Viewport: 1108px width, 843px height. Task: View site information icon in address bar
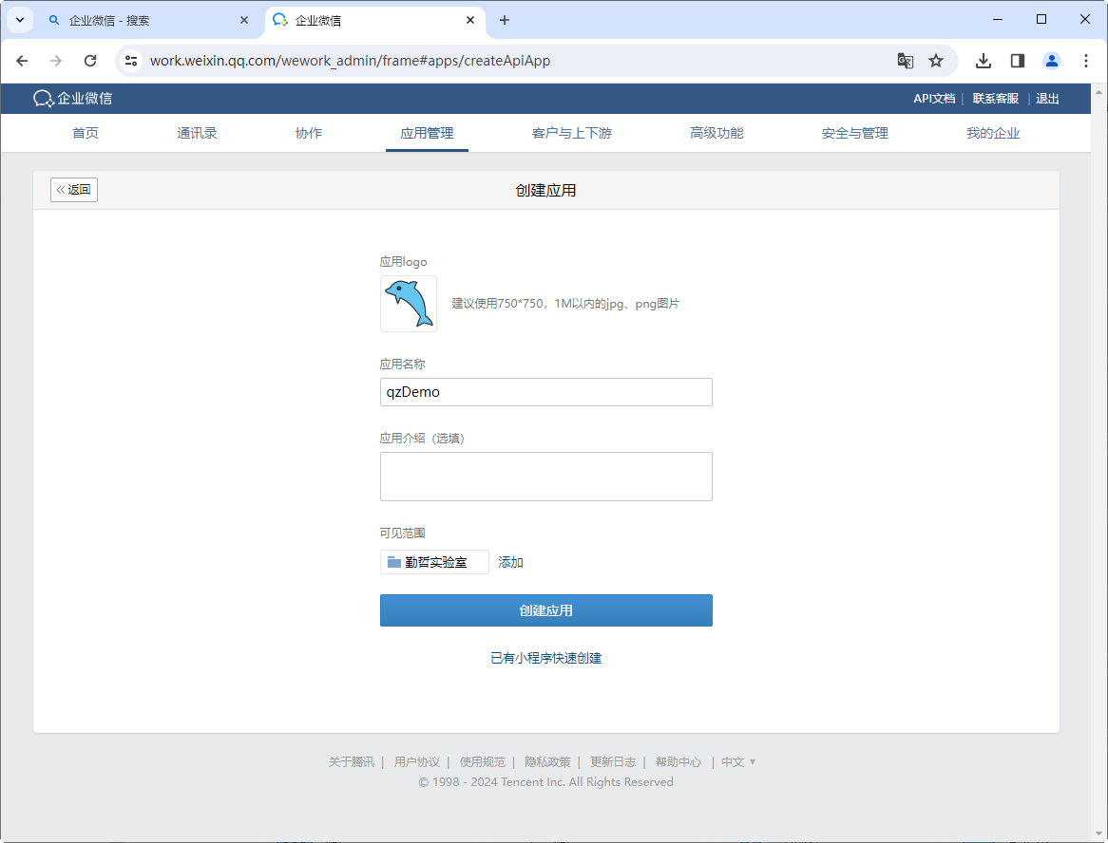[132, 61]
